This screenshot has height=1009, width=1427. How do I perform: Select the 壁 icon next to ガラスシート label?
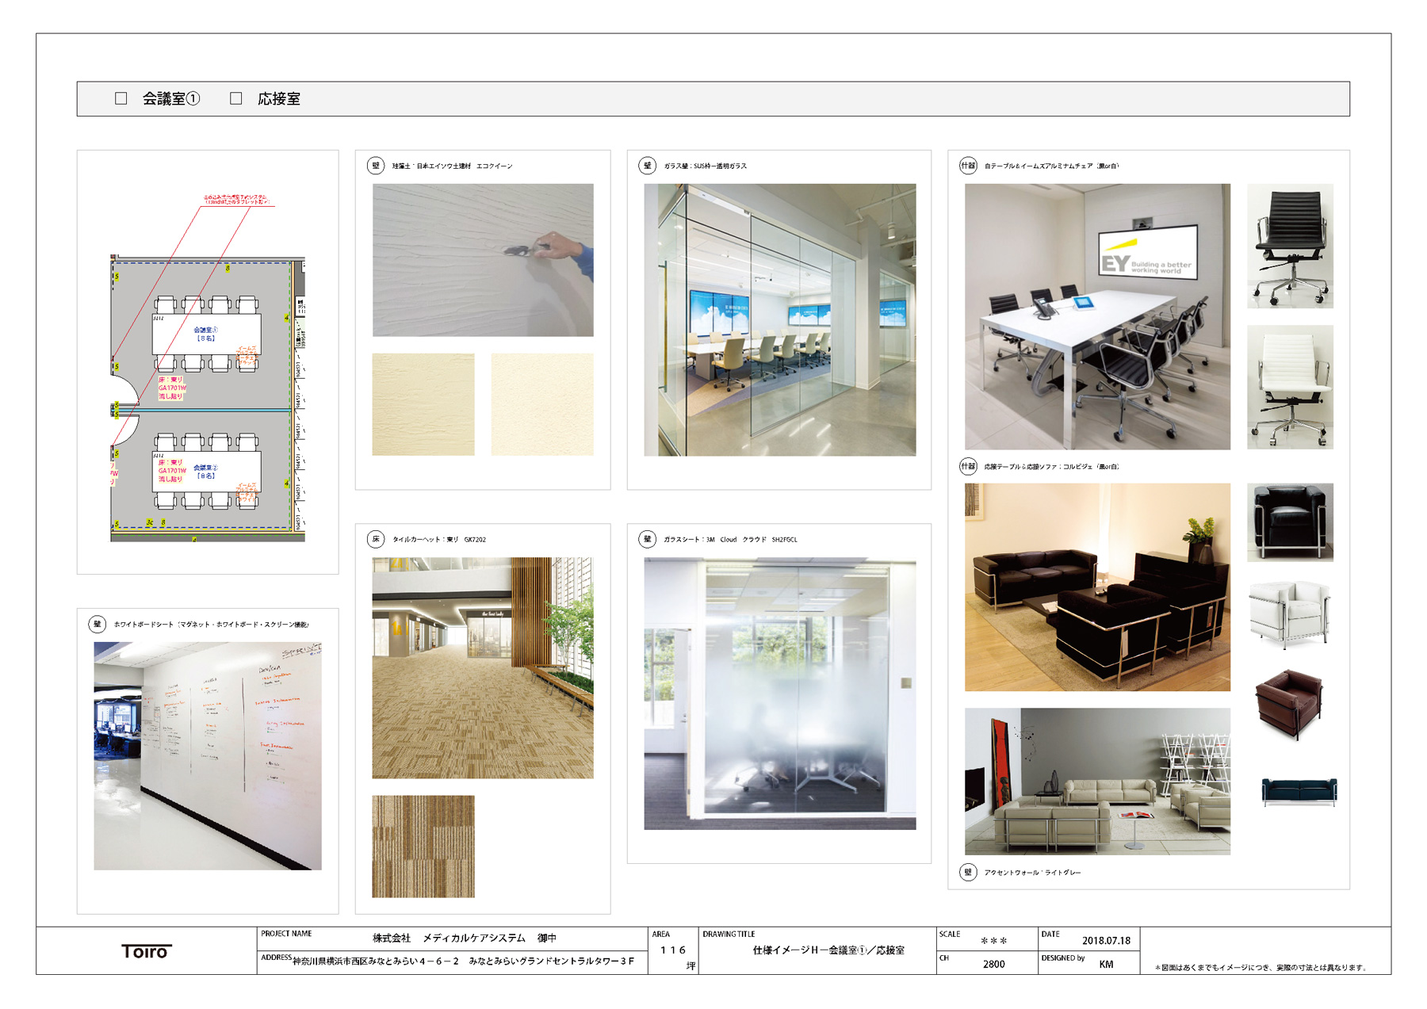648,539
